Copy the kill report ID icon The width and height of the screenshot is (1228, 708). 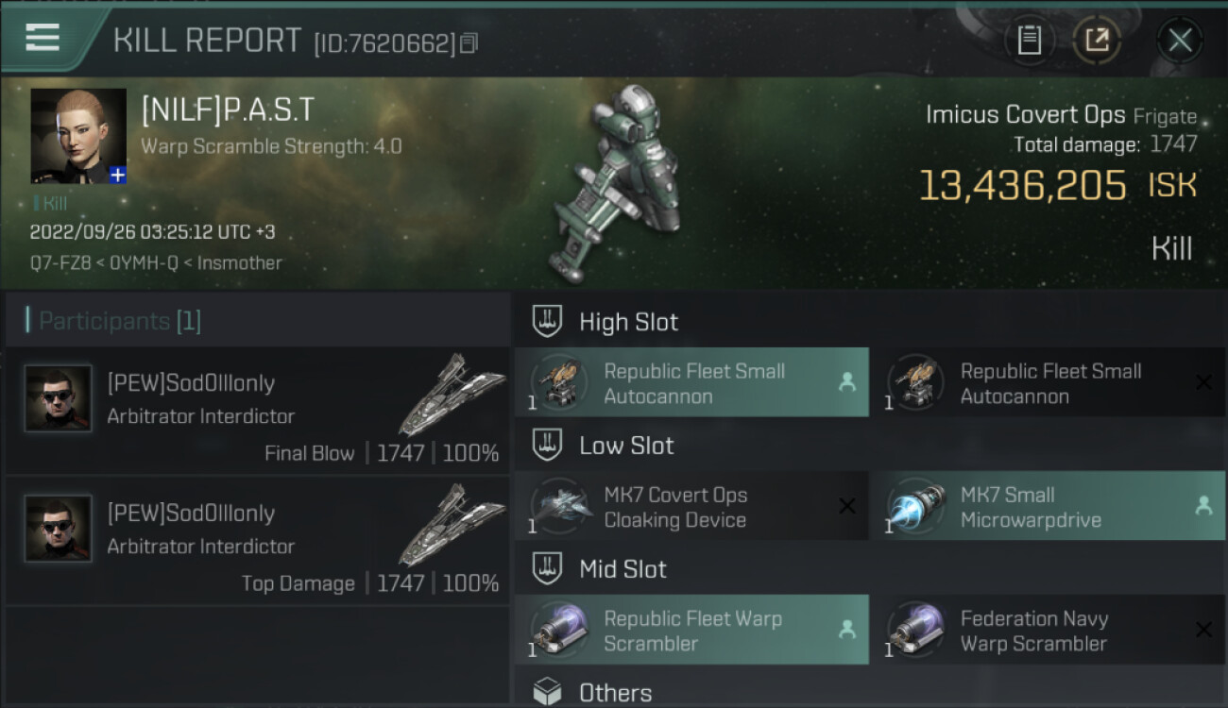(x=469, y=42)
